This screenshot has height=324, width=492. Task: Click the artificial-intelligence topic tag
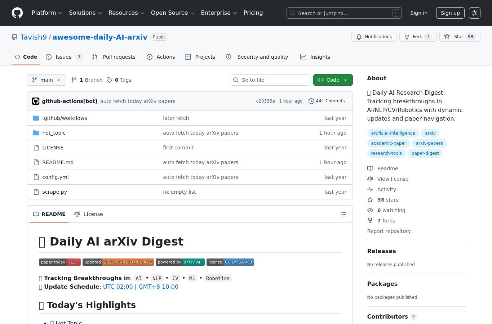(393, 133)
